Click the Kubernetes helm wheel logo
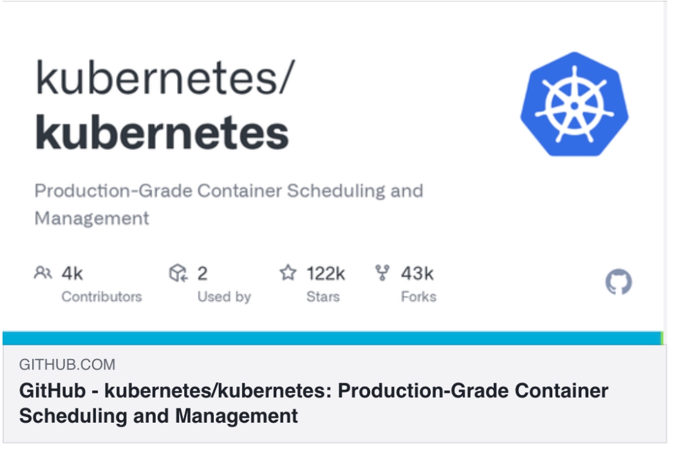 pos(574,104)
